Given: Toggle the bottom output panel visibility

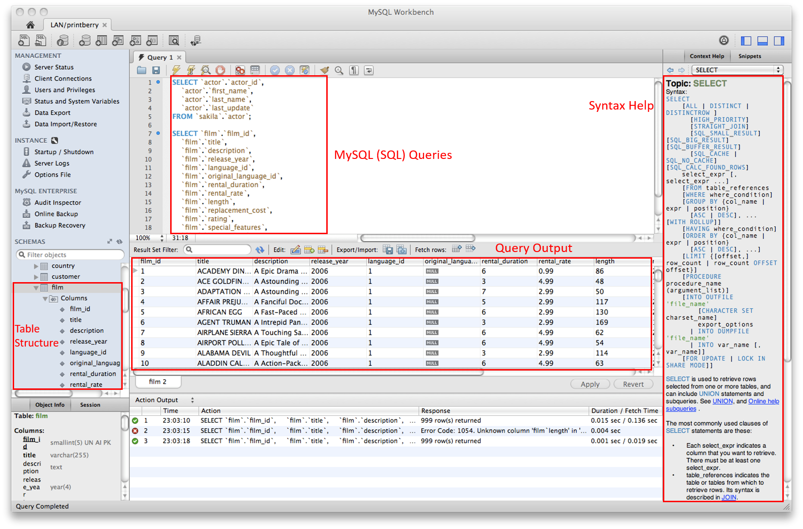Looking at the screenshot, I should point(763,41).
